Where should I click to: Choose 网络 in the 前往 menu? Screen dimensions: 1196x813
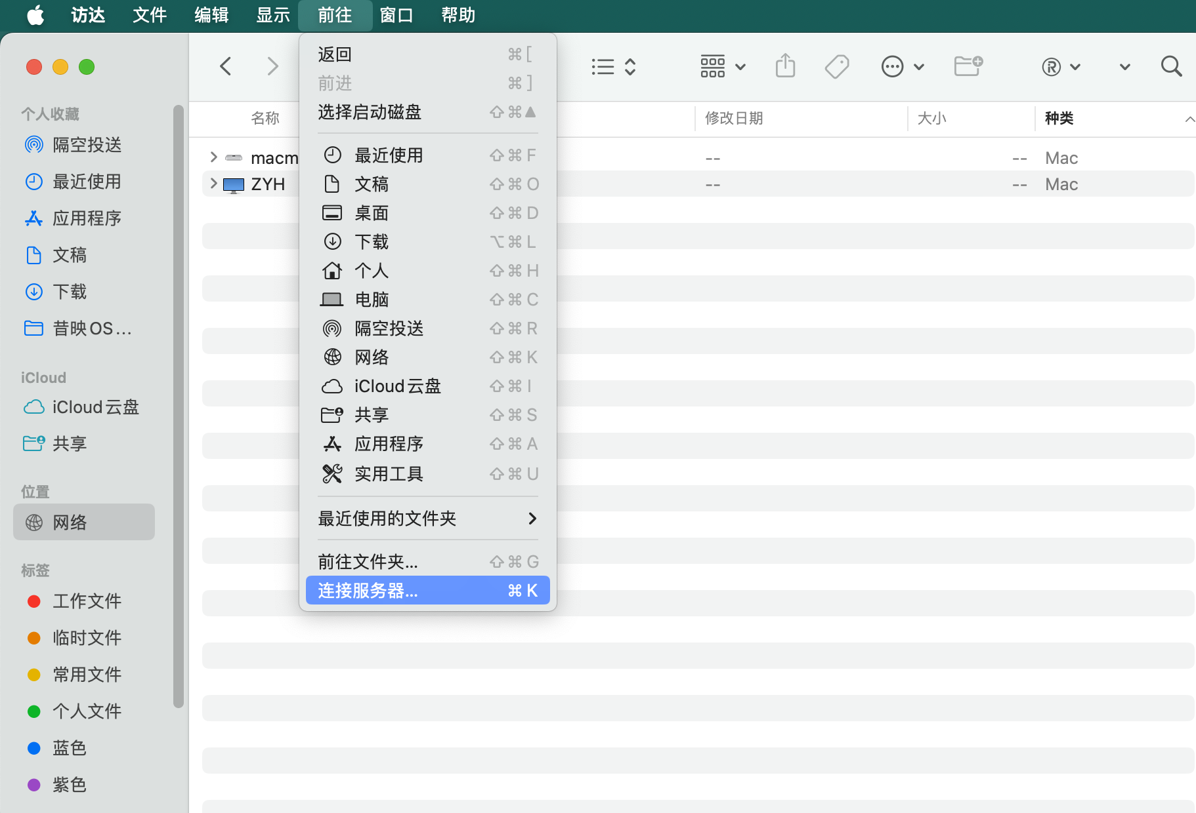coord(428,357)
